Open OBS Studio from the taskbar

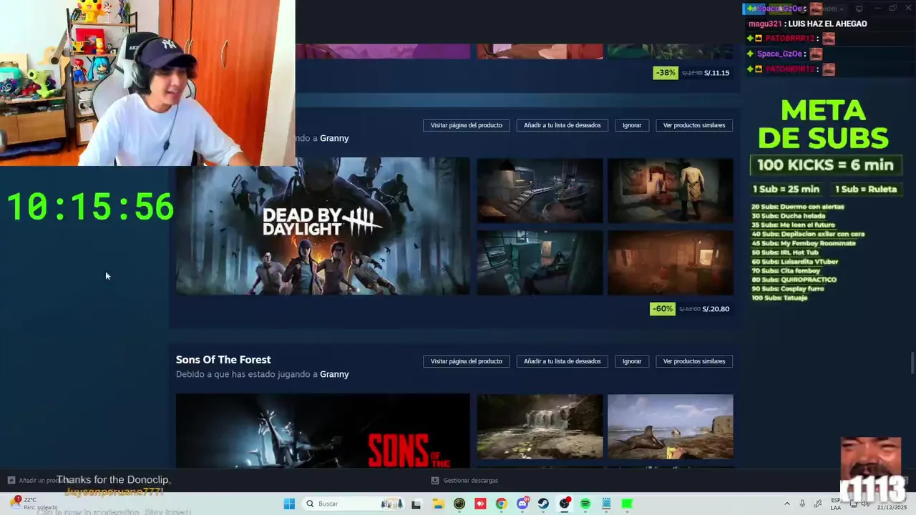[x=565, y=504]
